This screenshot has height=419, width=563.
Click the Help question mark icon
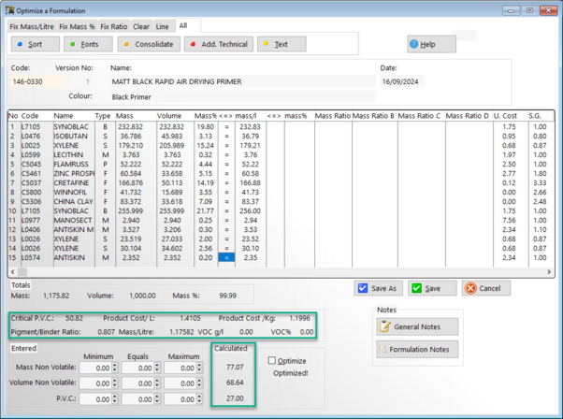414,44
